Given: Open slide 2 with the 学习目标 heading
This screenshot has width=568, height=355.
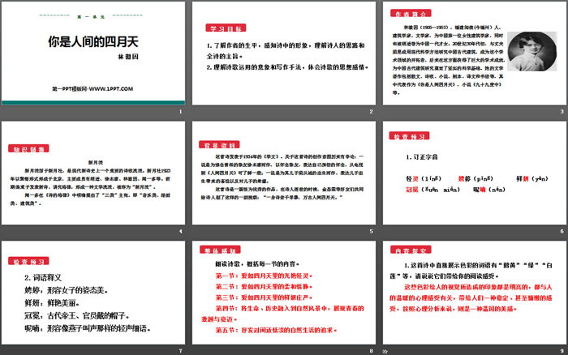Looking at the screenshot, I should pyautogui.click(x=284, y=53).
